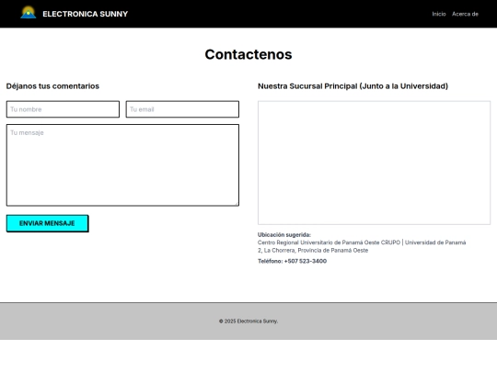Click the La Chorrera address line
Screen dimensions: 497x372
(x=313, y=250)
